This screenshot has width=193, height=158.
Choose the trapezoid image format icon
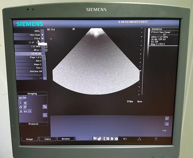25,103
